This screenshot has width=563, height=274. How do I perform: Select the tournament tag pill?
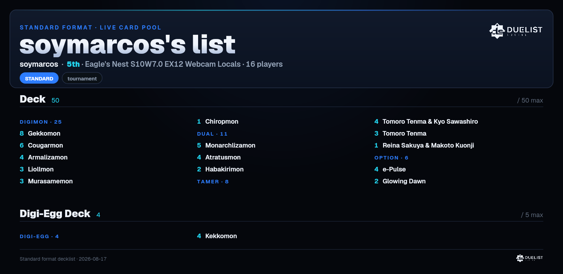tap(82, 78)
